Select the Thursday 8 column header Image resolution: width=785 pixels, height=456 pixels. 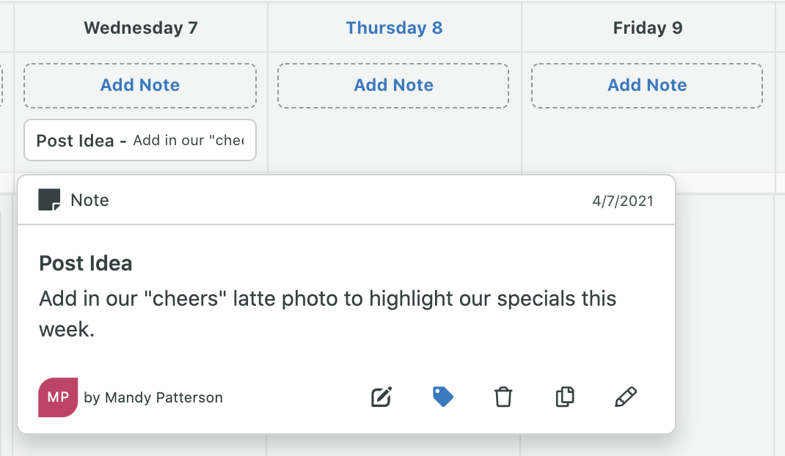[x=395, y=28]
